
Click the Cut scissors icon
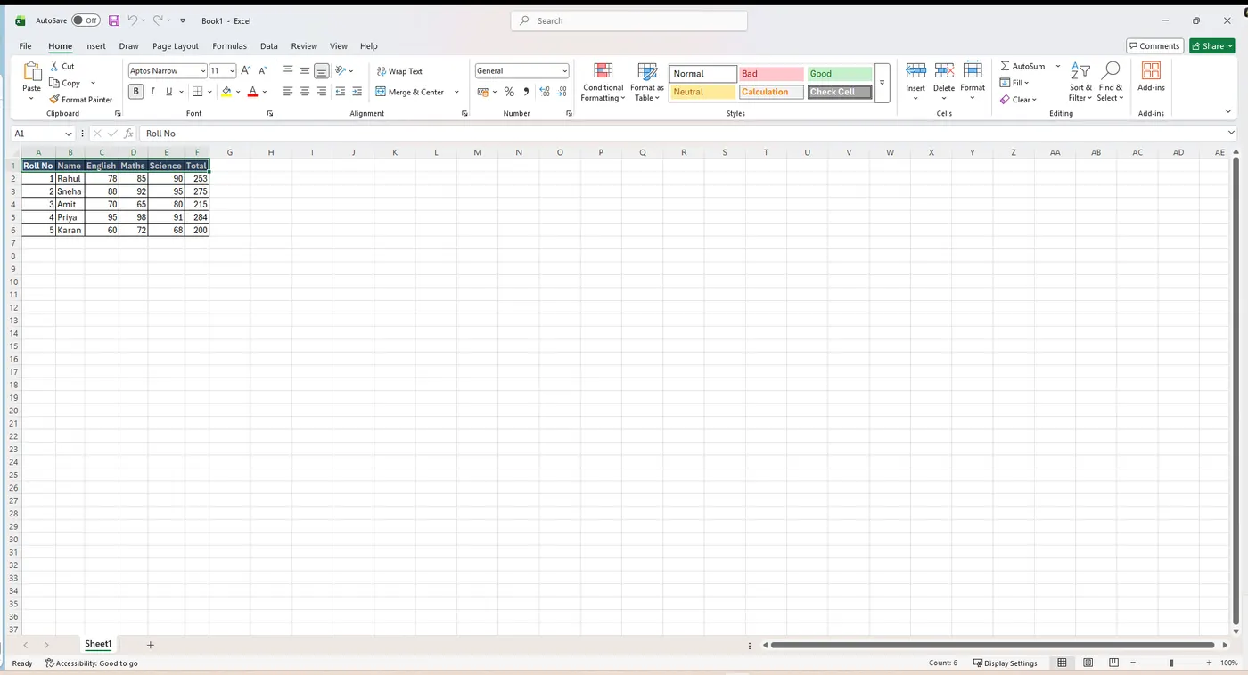55,66
